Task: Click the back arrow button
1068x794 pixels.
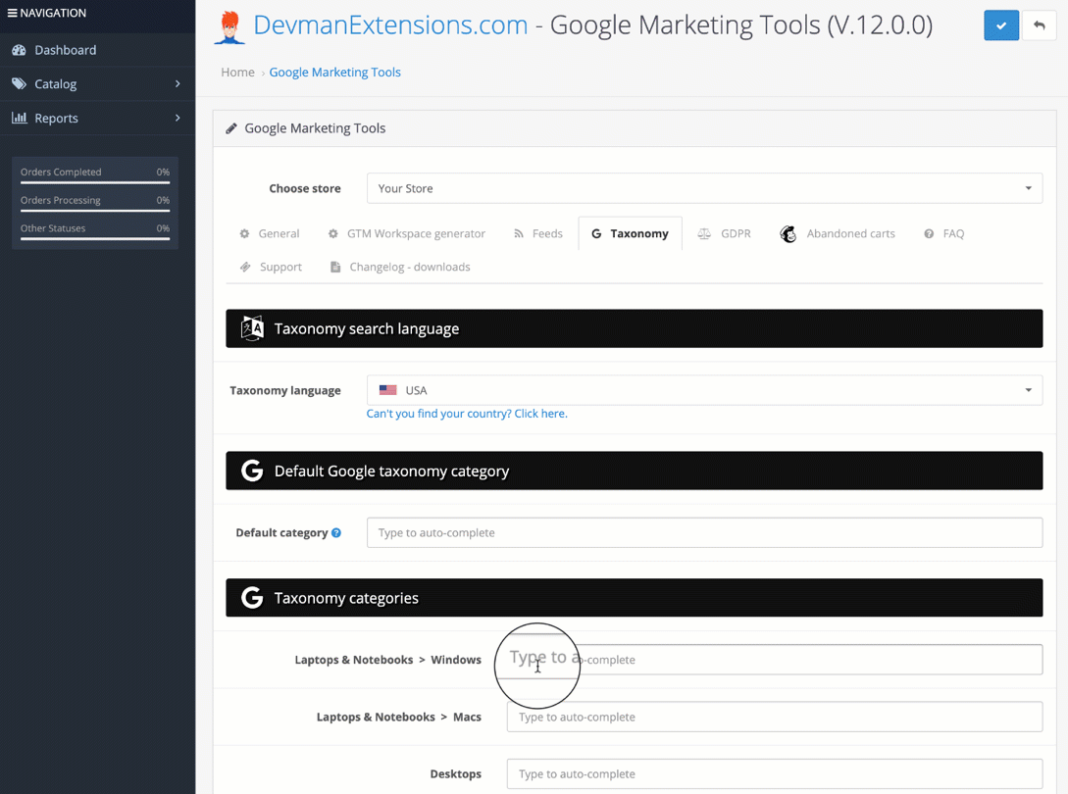Action: (1039, 25)
